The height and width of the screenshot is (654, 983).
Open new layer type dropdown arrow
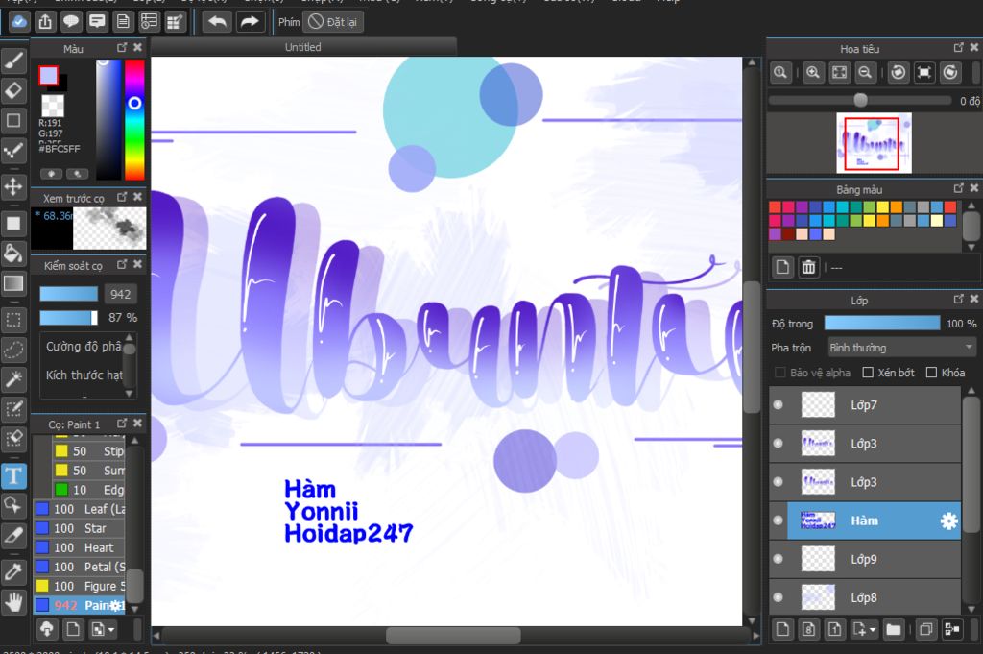pyautogui.click(x=873, y=629)
